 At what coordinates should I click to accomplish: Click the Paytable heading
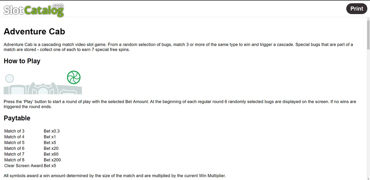[x=17, y=118]
